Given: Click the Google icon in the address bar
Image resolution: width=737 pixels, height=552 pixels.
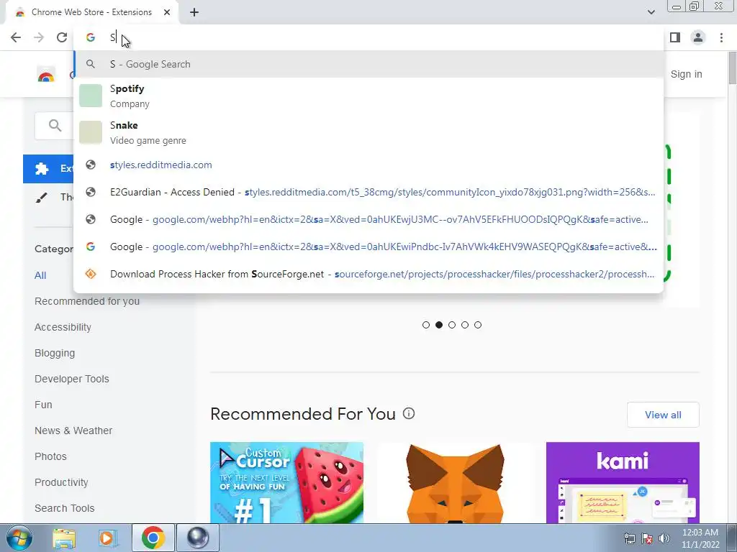Looking at the screenshot, I should (91, 37).
